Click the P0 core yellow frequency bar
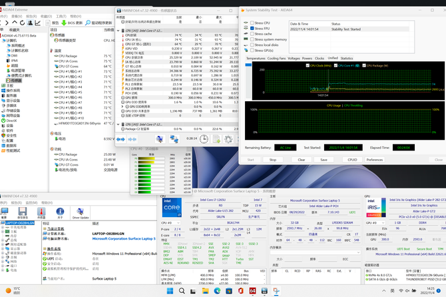 click(x=146, y=158)
